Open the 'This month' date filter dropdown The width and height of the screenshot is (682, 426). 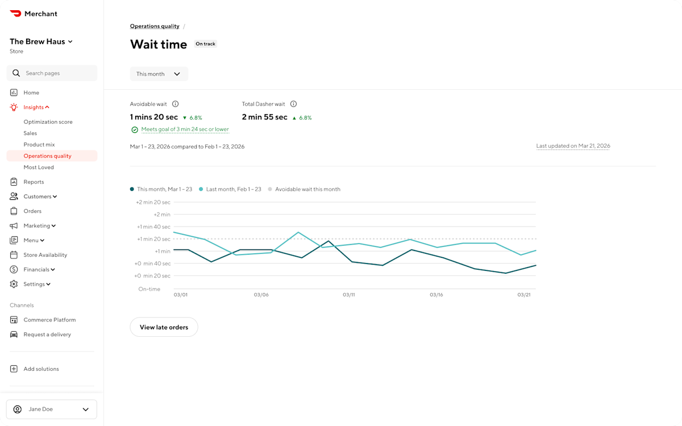(159, 74)
